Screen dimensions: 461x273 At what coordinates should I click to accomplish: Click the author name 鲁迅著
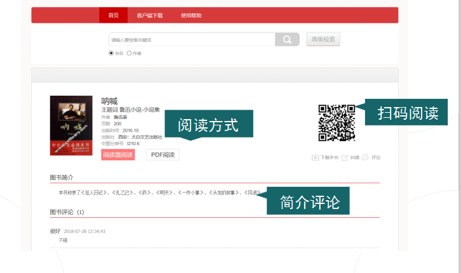121,117
